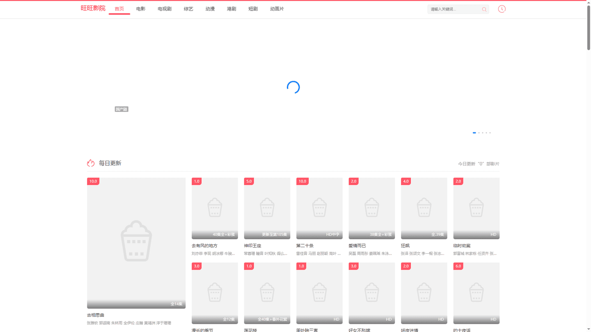Click the HD中字 badge on 第二十条
This screenshot has width=591, height=332.
333,235
